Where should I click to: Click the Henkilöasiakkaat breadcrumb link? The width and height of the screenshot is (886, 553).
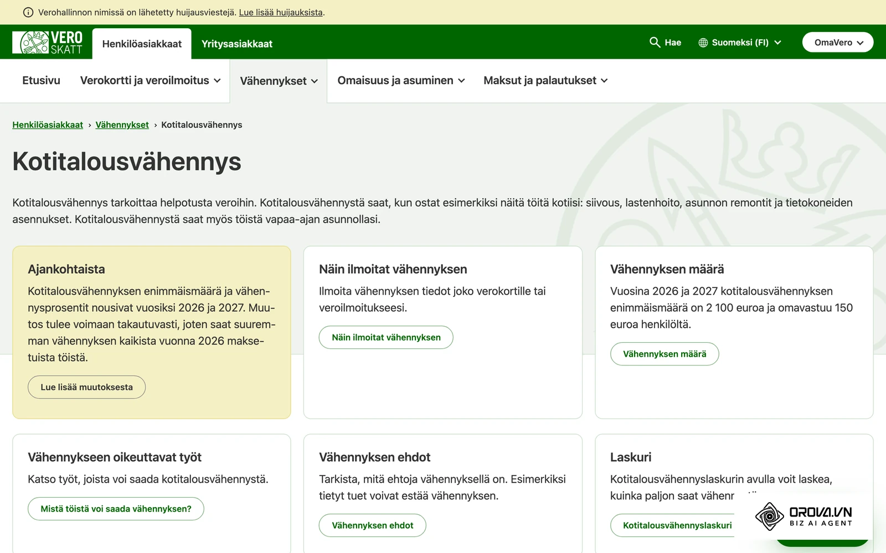click(x=48, y=125)
